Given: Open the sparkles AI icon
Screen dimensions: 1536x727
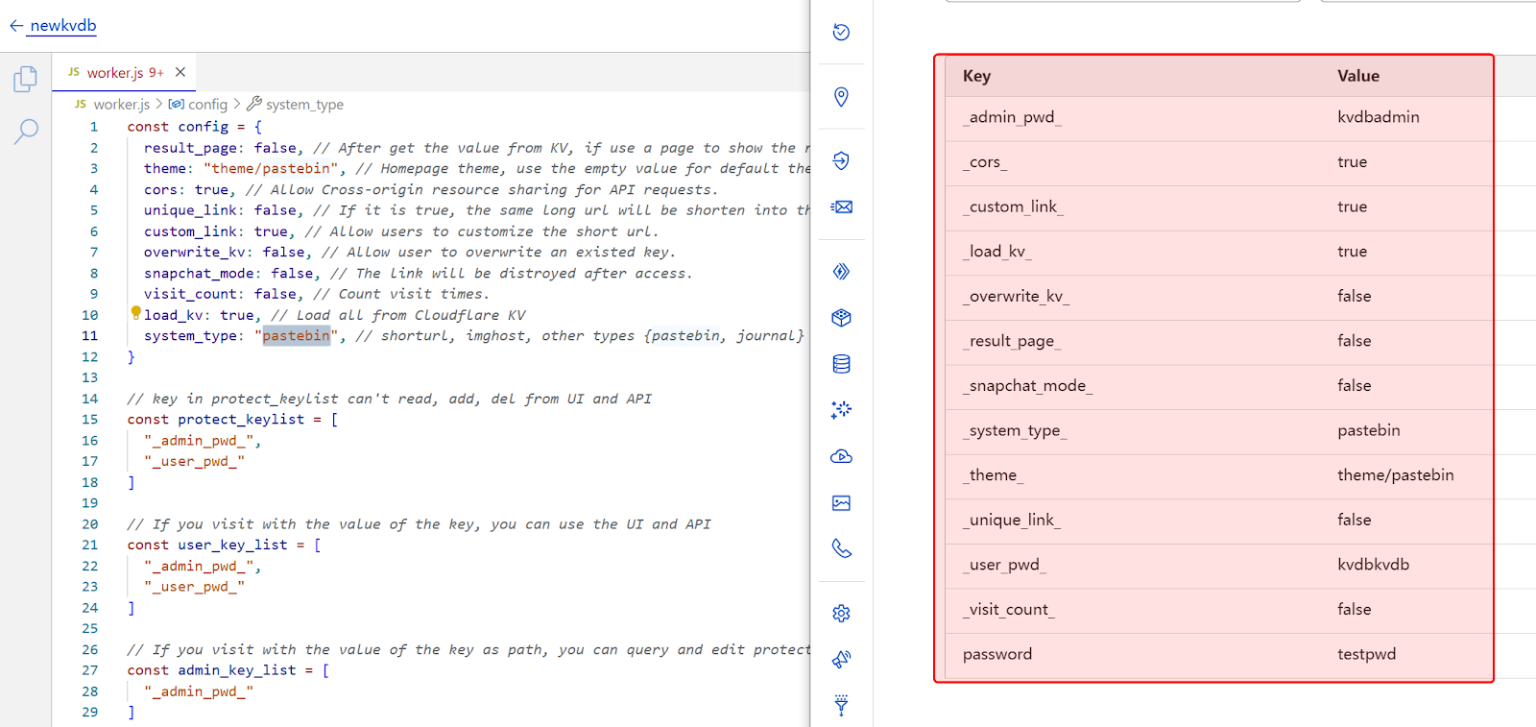Looking at the screenshot, I should point(841,410).
